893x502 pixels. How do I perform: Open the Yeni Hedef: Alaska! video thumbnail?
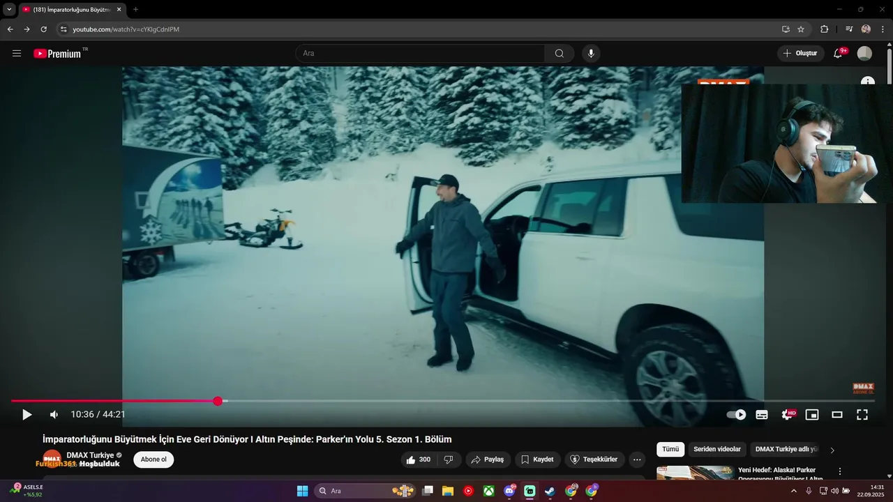[695, 473]
